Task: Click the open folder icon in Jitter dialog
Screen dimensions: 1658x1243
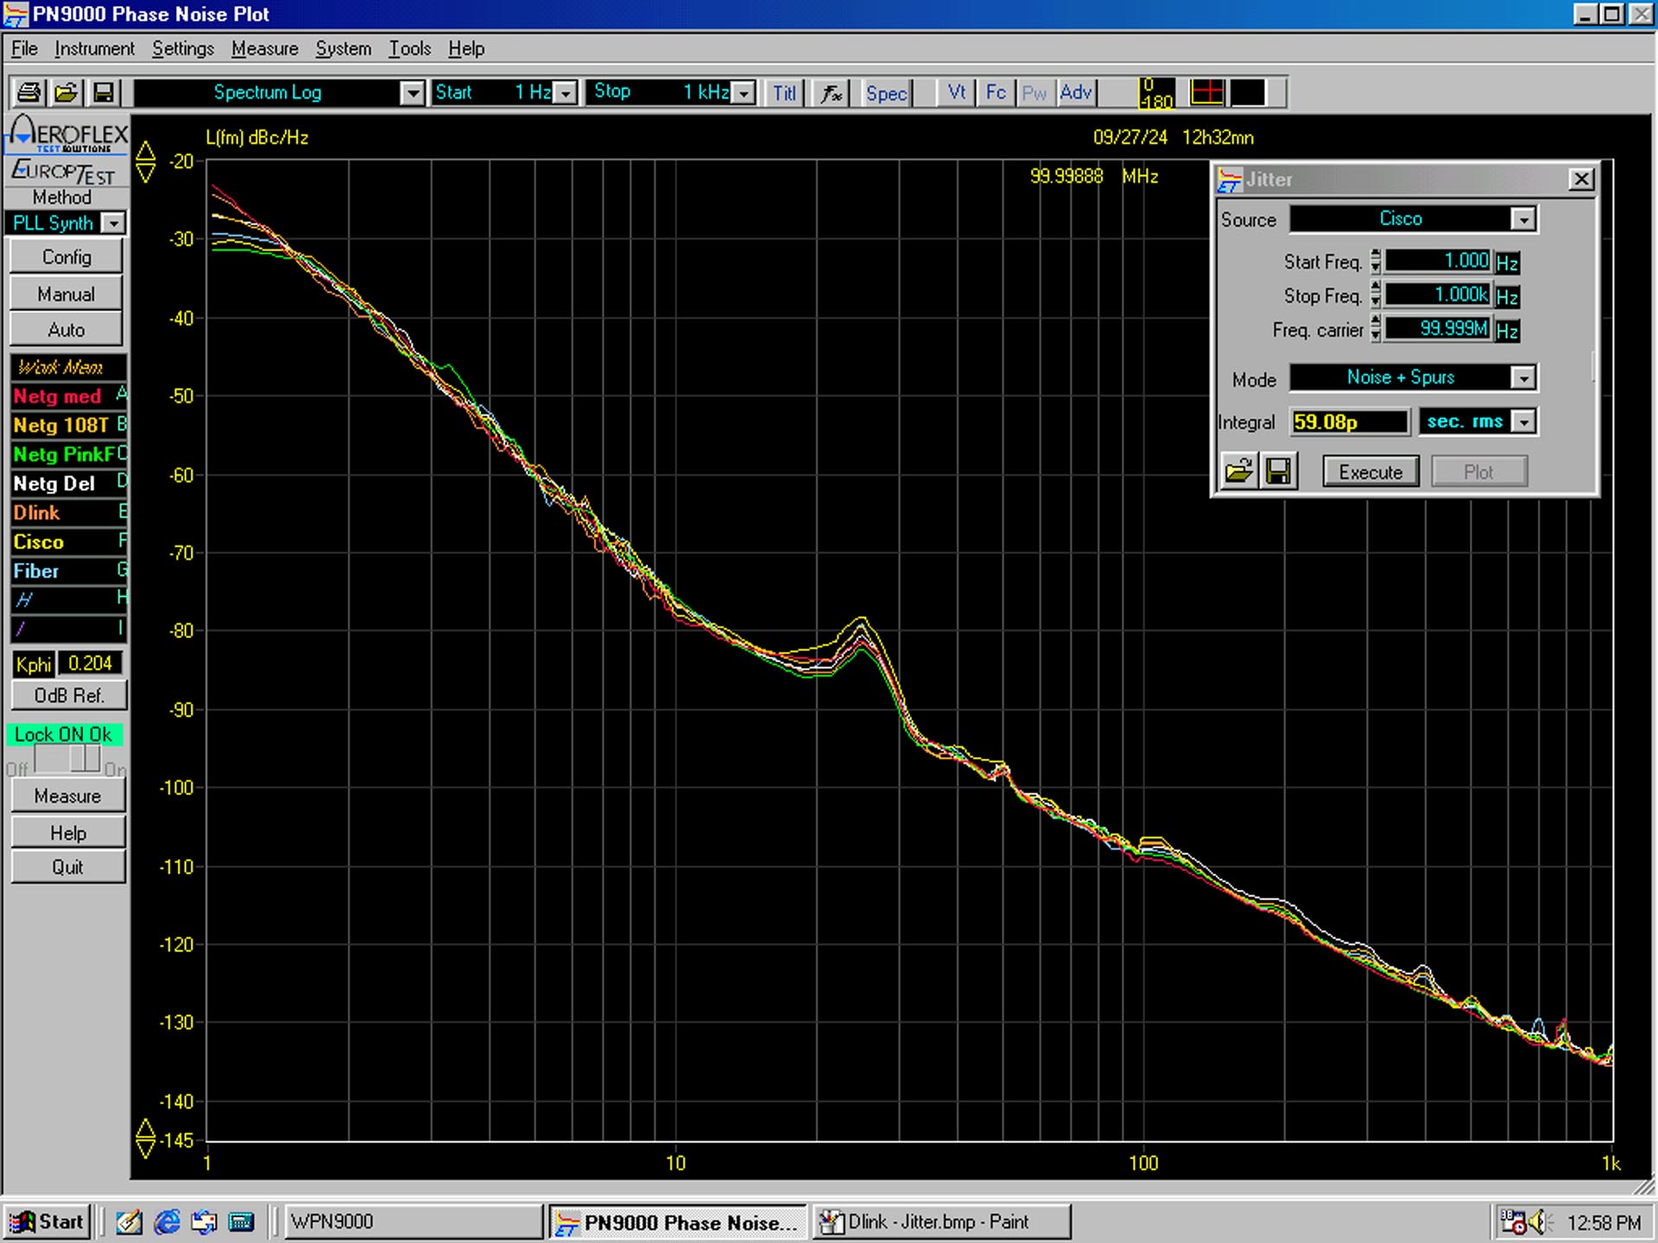Action: pos(1239,471)
